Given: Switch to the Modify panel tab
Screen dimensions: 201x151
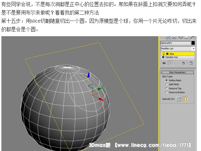Looking at the screenshot, I should tap(168, 38).
